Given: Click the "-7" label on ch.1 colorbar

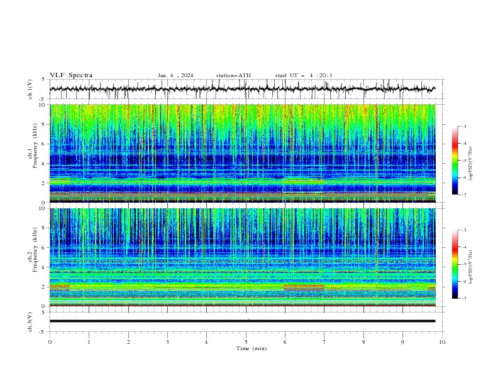Looking at the screenshot, I should pos(463,195).
